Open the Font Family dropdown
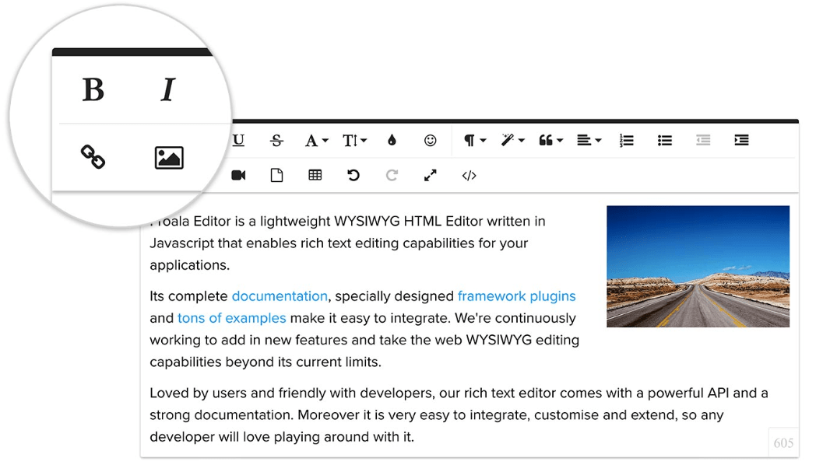 point(316,141)
